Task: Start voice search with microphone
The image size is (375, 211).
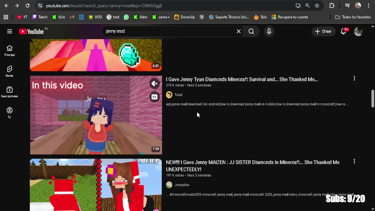Action: pos(269,31)
